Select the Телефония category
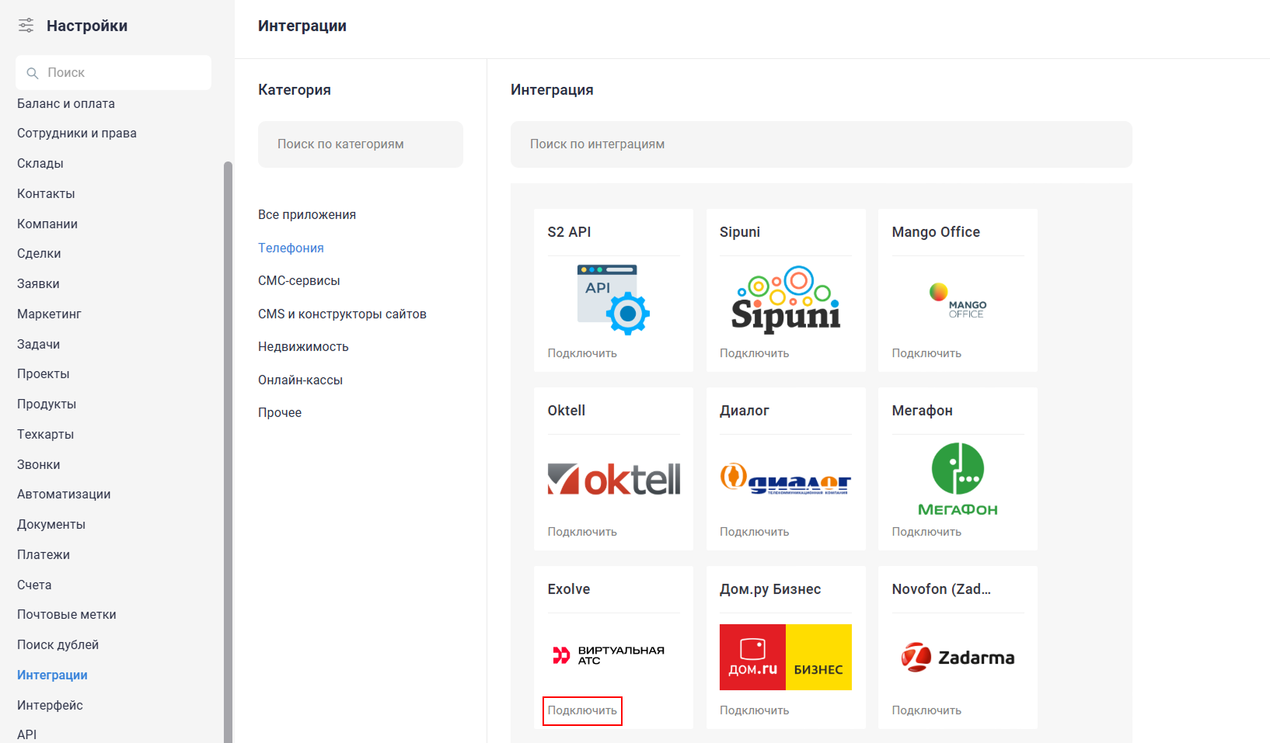The image size is (1270, 743). pyautogui.click(x=291, y=248)
